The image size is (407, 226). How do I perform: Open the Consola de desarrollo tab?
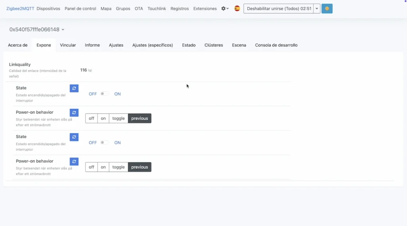276,45
